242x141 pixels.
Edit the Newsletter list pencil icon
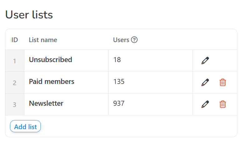click(205, 104)
